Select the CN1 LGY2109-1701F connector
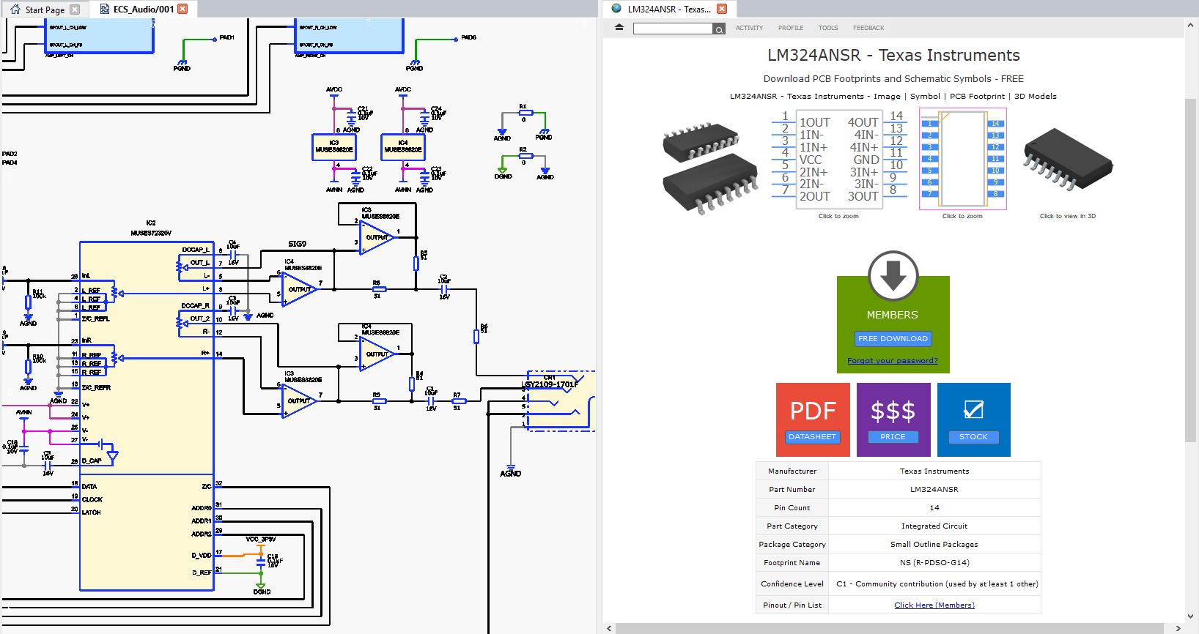 [561, 401]
